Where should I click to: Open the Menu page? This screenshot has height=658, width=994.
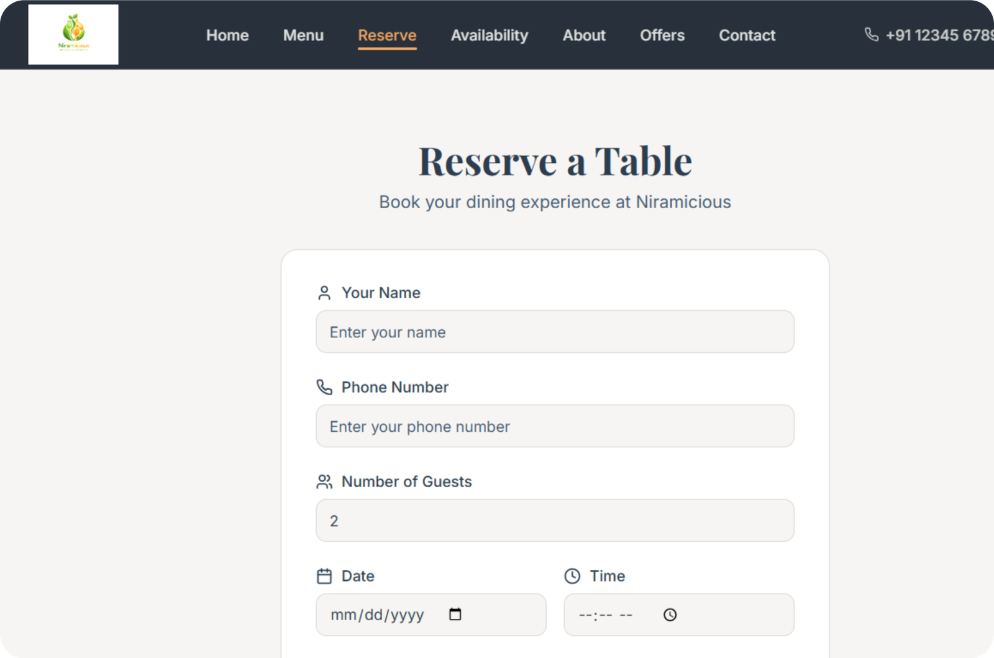pyautogui.click(x=303, y=35)
